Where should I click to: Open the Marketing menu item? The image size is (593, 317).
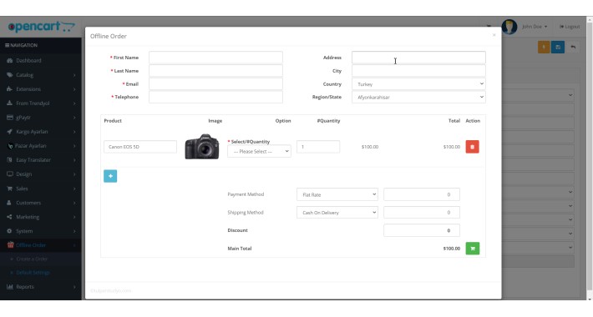tap(40, 217)
